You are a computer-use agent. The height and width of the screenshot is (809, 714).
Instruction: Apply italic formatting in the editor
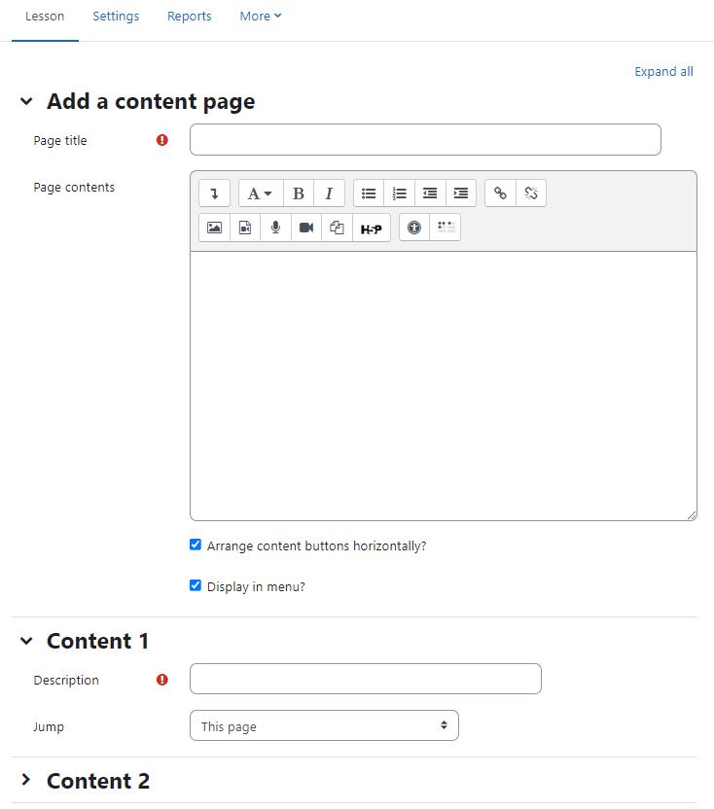329,193
